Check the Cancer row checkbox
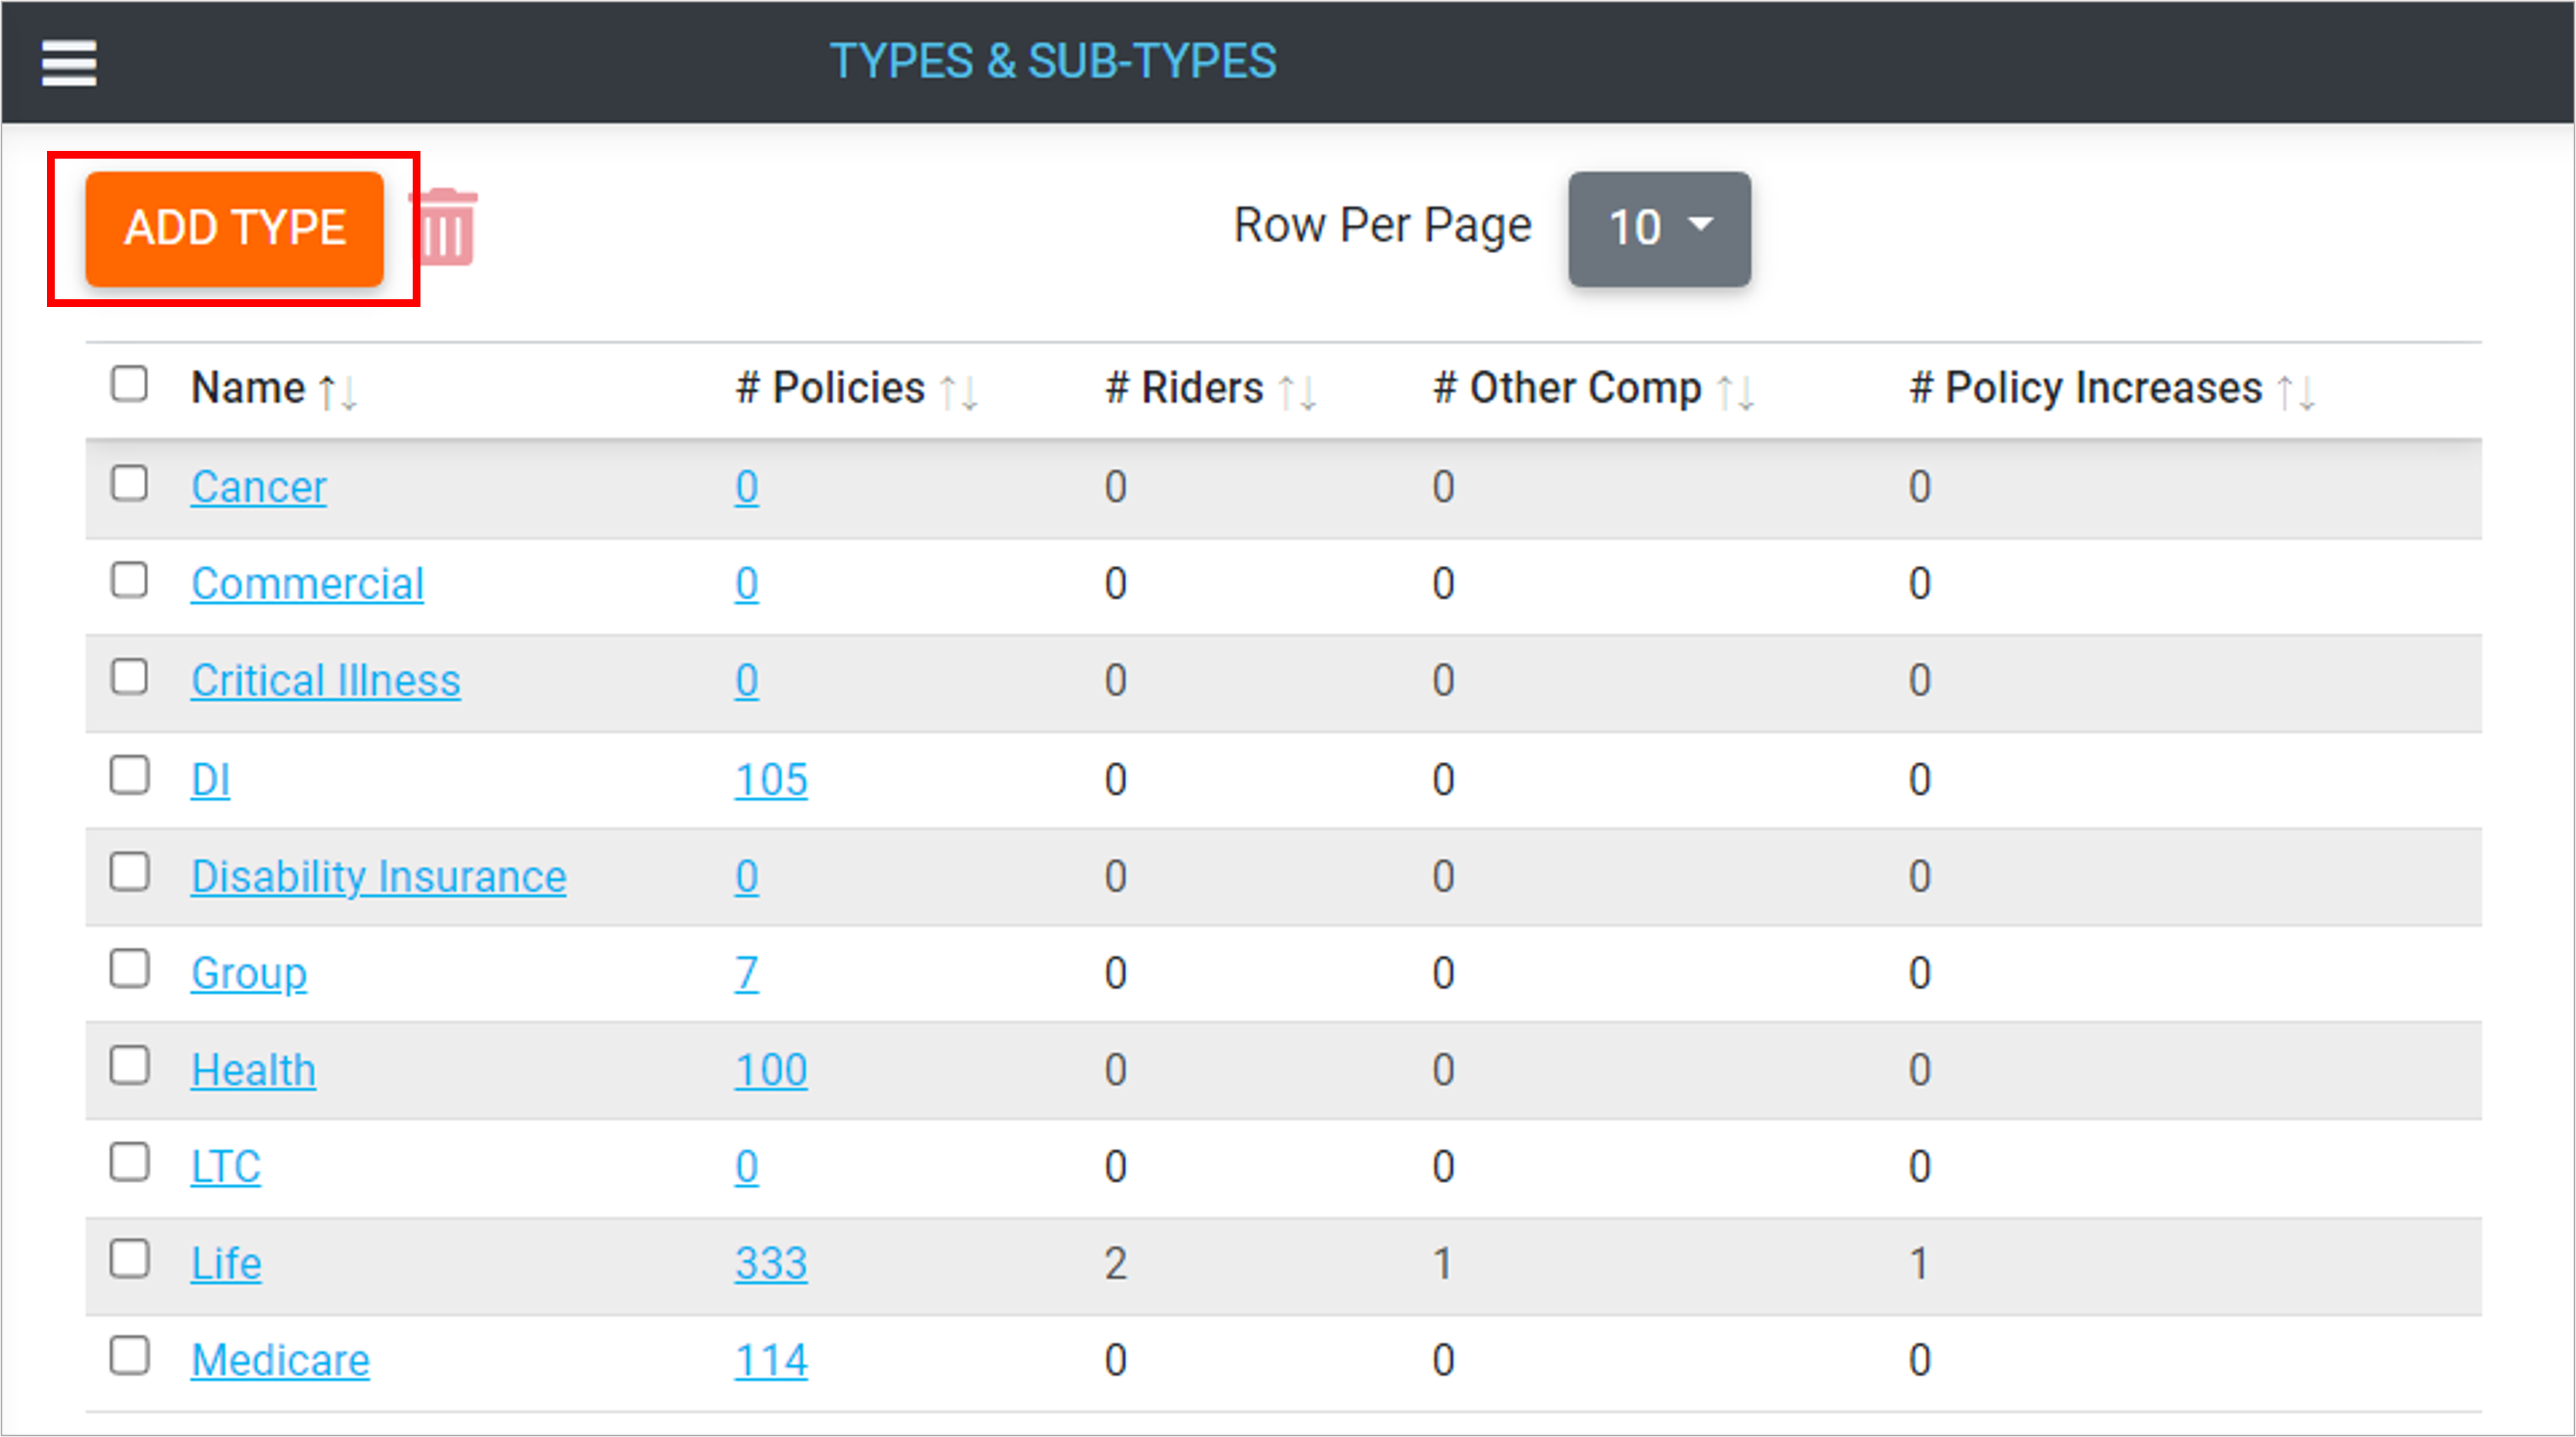Image resolution: width=2576 pixels, height=1437 pixels. tap(129, 483)
